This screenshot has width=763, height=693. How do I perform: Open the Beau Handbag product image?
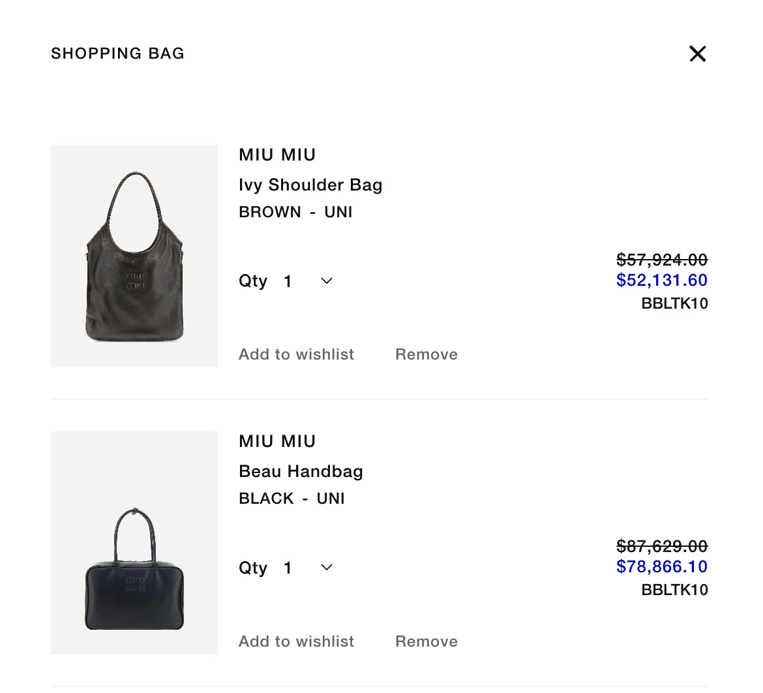tap(134, 542)
